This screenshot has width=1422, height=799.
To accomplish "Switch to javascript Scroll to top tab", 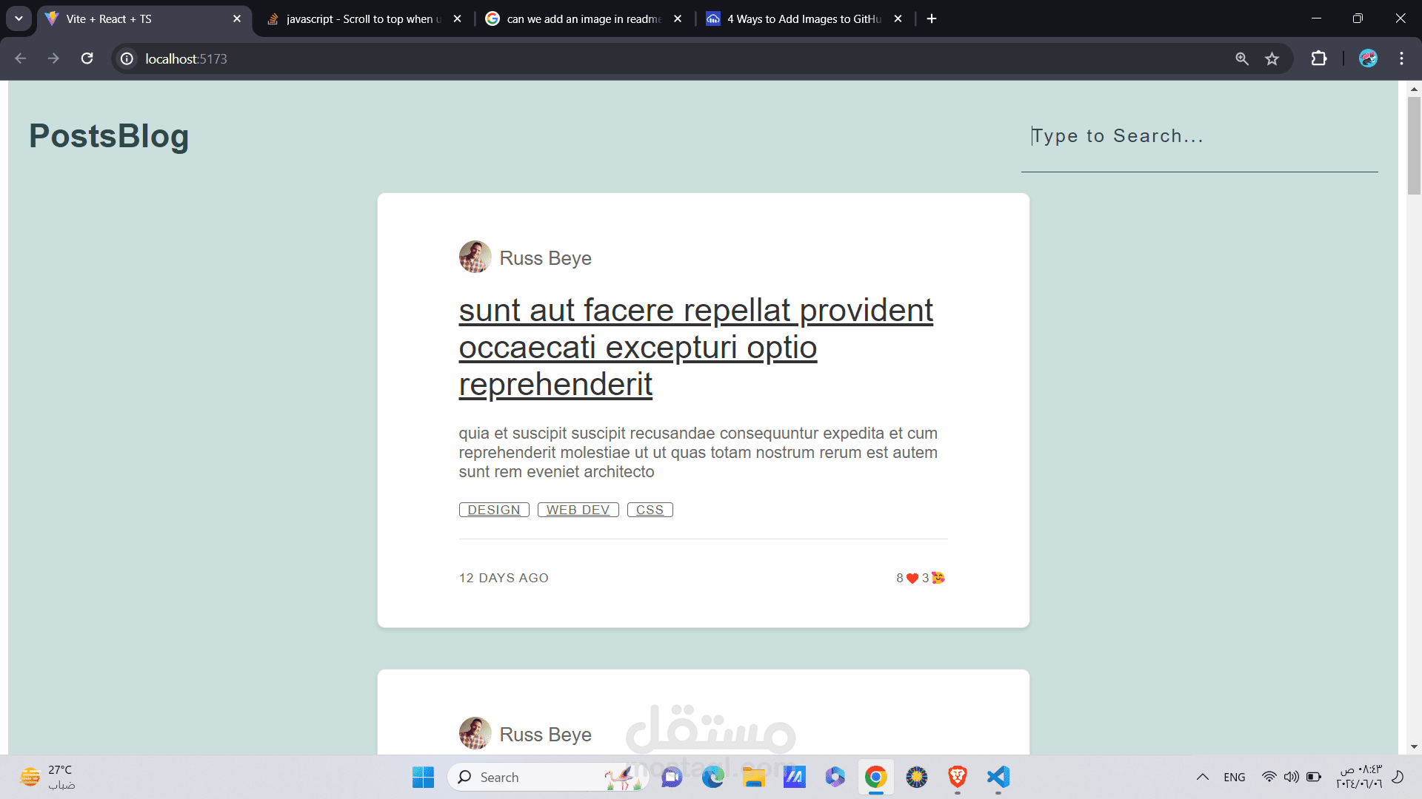I will click(363, 19).
